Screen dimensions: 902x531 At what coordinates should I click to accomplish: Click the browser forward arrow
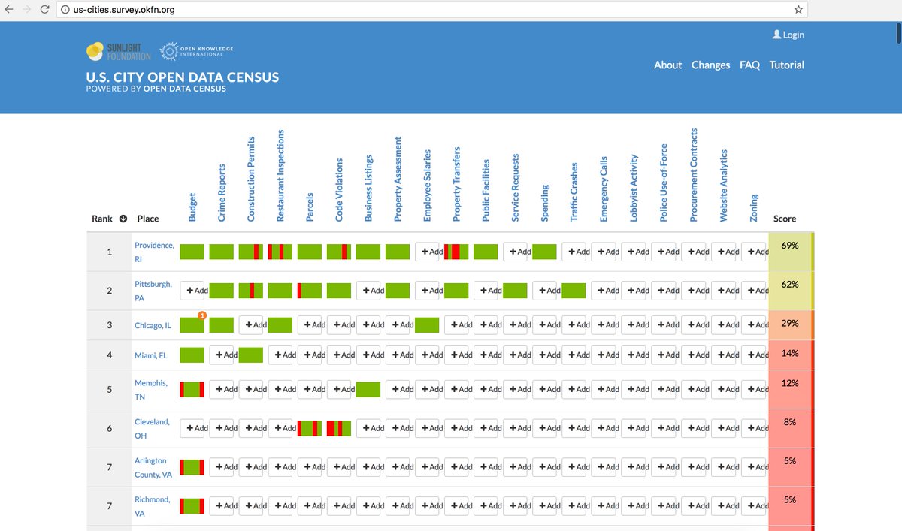point(27,10)
